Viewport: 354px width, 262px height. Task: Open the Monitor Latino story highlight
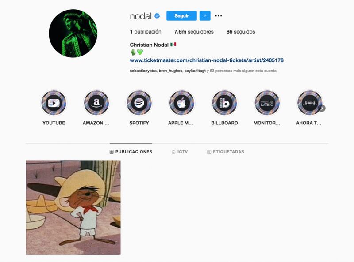pyautogui.click(x=267, y=103)
